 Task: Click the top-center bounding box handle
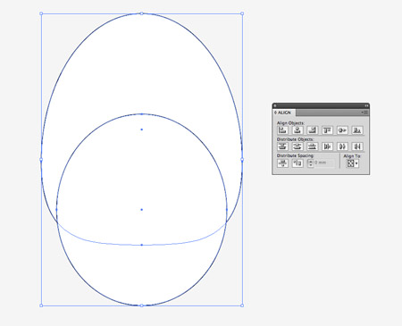pyautogui.click(x=142, y=13)
